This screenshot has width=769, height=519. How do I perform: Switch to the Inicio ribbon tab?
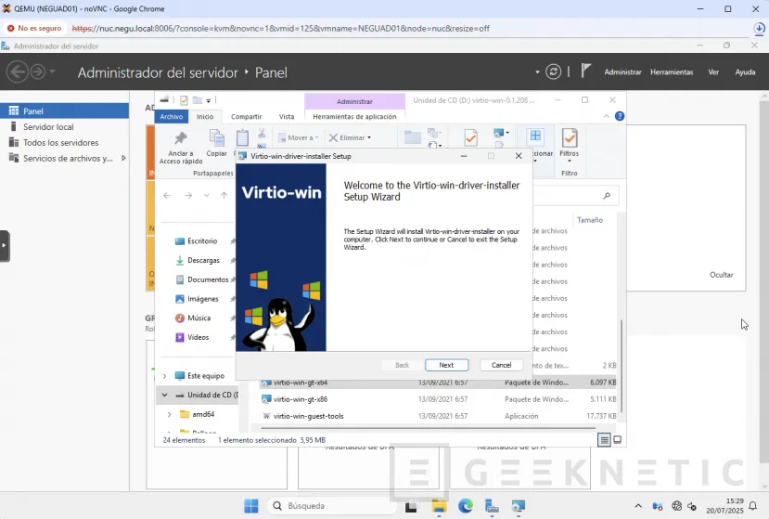205,116
